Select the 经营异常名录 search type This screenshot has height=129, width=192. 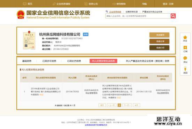132,12
